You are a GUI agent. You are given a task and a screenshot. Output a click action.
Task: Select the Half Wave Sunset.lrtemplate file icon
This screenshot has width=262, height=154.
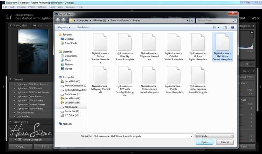223,42
